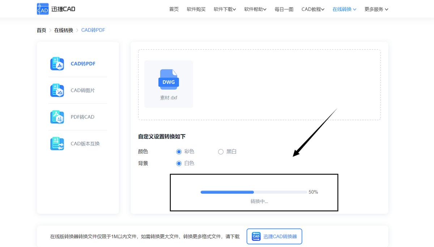Screen dimensions: 434x247
Task: Select the 彩色 color option
Action: [x=179, y=152]
